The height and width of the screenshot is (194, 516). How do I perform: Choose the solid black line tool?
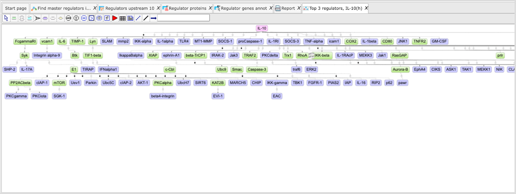[x=146, y=18]
